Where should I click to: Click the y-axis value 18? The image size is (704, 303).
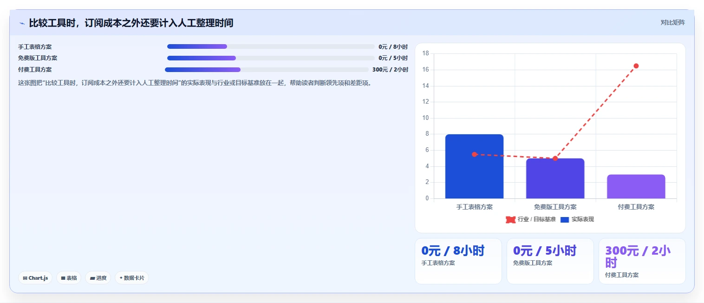click(x=426, y=53)
